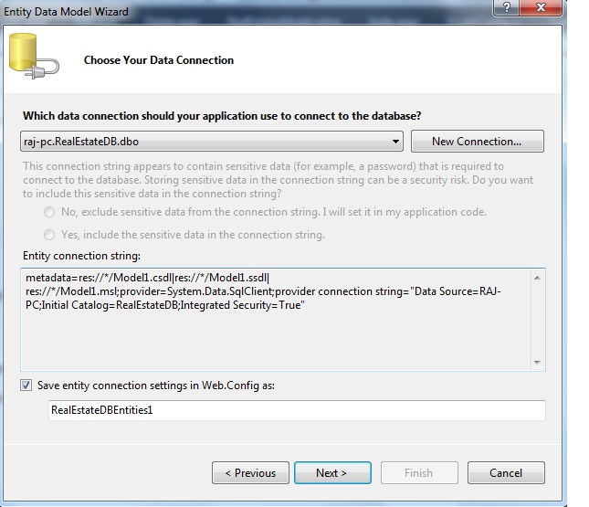
Task: Toggle Save entity connection settings checkbox
Action: (26, 386)
